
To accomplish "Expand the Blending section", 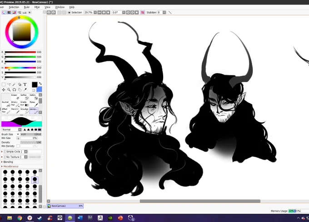I will (8, 162).
